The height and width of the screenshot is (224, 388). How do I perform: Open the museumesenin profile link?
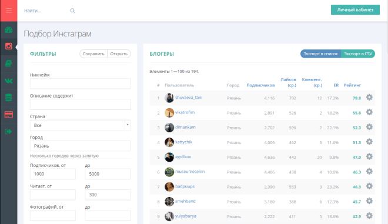190,172
